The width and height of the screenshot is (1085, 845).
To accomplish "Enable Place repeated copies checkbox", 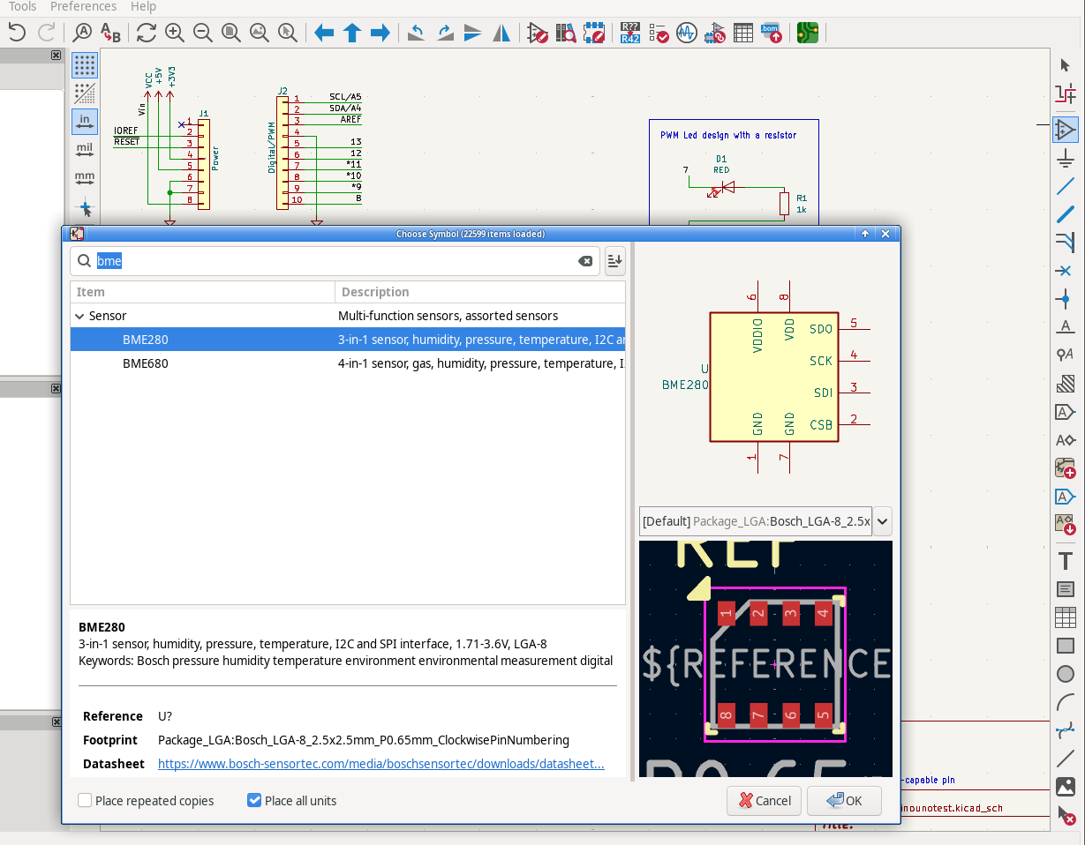I will pos(85,801).
